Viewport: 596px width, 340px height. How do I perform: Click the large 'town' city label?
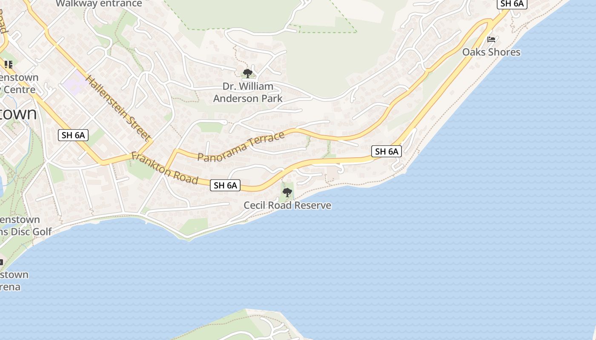18,113
